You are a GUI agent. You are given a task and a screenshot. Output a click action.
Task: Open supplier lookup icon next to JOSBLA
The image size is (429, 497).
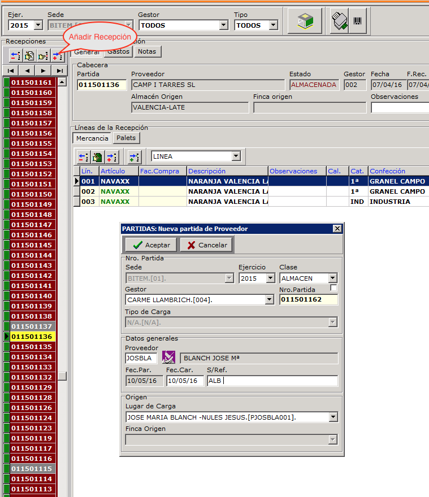pos(169,358)
